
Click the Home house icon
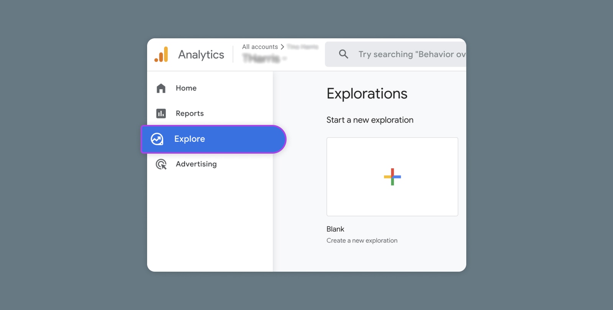(x=161, y=88)
